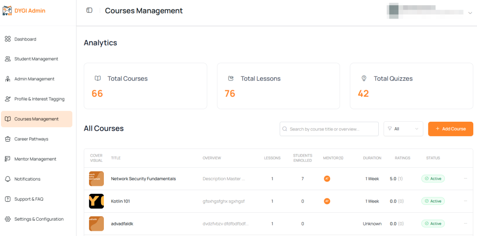This screenshot has height=236, width=477.
Task: Click the Notifications bell icon
Action: point(7,179)
